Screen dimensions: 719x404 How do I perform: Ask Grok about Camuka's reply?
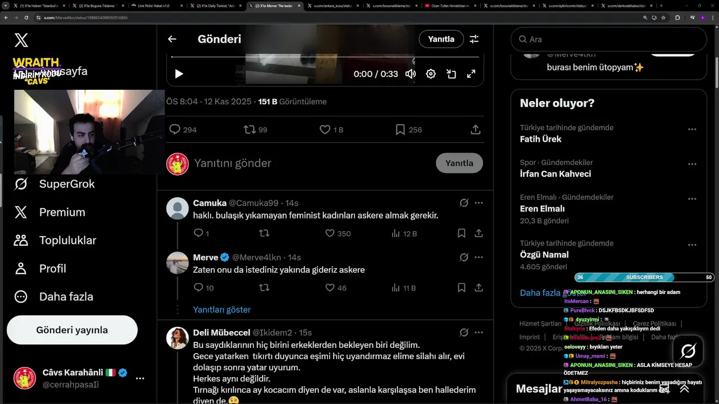point(464,203)
